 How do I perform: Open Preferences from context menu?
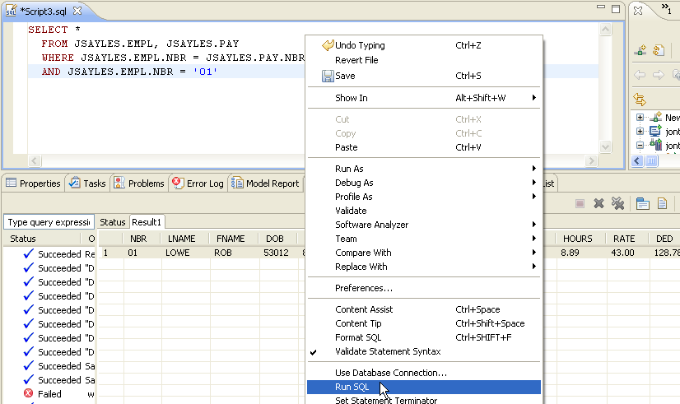point(424,288)
